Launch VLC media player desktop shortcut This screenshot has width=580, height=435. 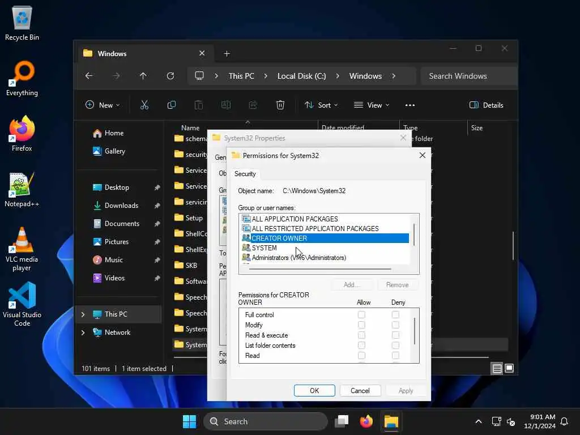(x=22, y=249)
